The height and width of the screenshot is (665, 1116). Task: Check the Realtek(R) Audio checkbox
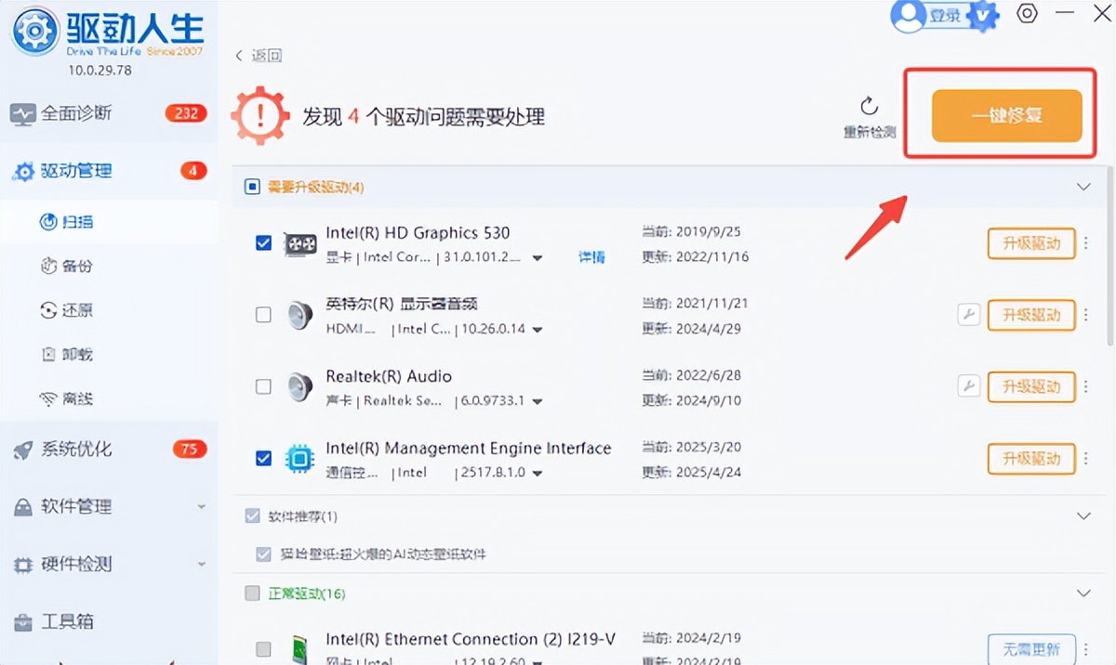[x=263, y=386]
